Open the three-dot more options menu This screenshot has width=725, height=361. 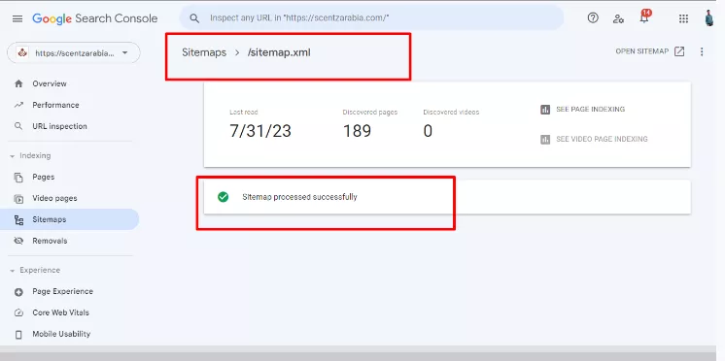(702, 51)
